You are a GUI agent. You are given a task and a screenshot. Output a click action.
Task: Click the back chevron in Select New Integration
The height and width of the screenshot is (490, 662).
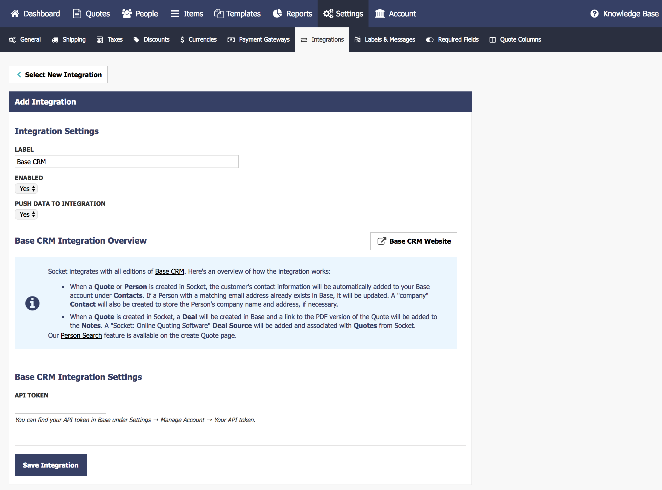coord(19,75)
